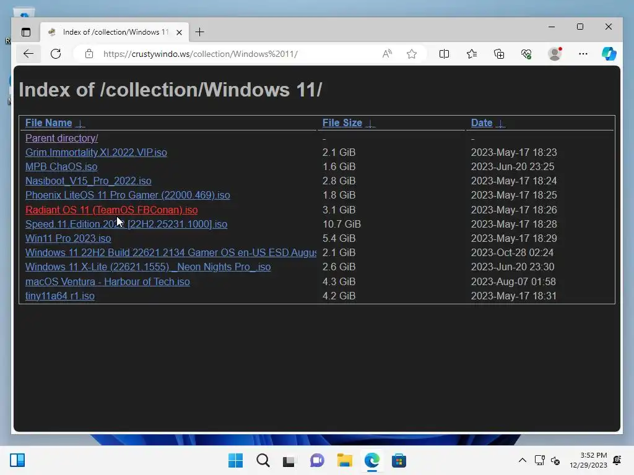Open taskbar Search
This screenshot has width=634, height=475.
[263, 460]
